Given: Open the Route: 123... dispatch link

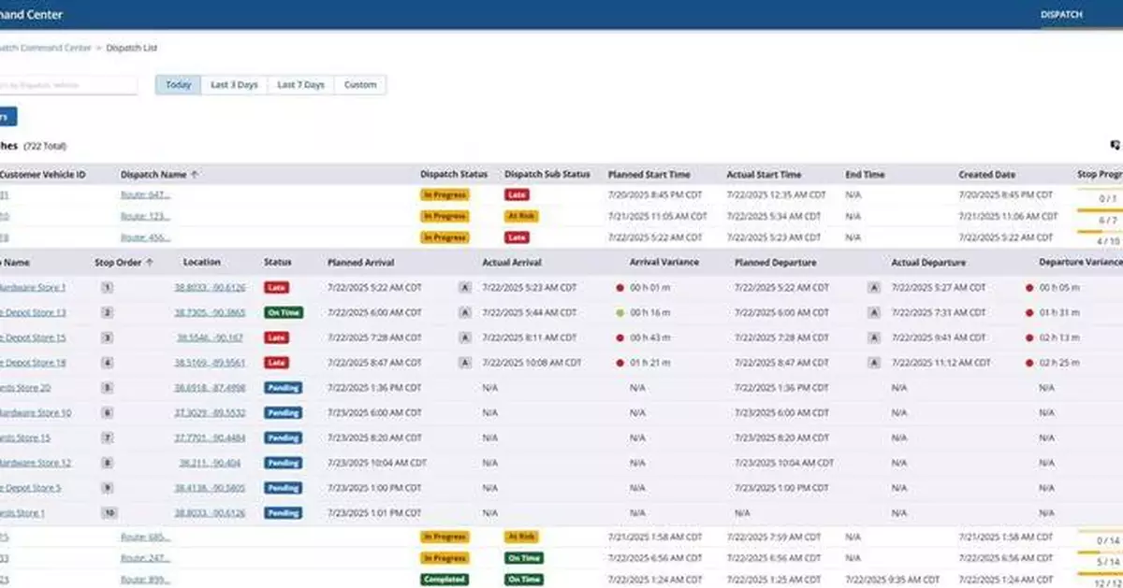Looking at the screenshot, I should coord(145,216).
